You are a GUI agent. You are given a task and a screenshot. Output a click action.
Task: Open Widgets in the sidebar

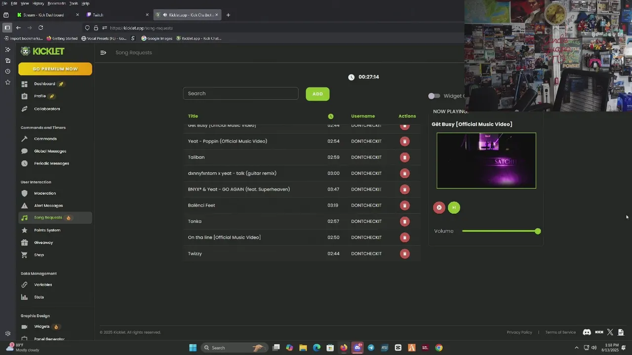tap(55, 327)
